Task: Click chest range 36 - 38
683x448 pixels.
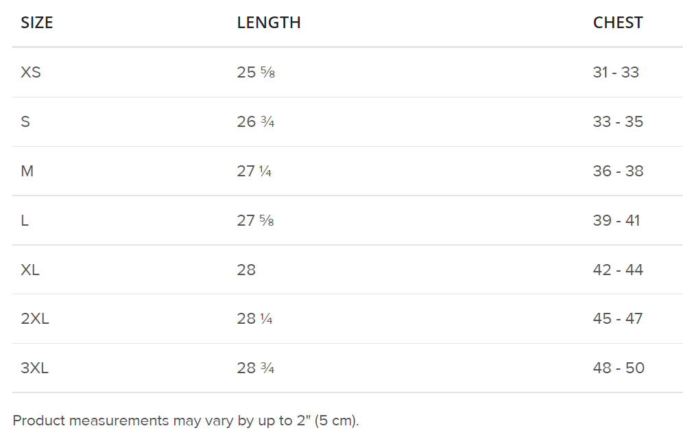Action: click(x=618, y=171)
